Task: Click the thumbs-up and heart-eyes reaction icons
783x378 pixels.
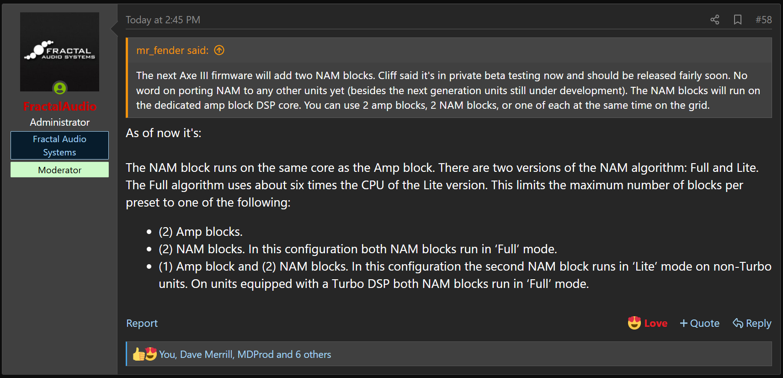Action: click(145, 354)
